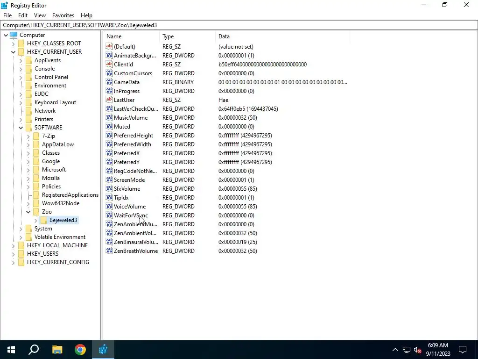Collapse the Computer root node
Viewport: 478px width, 359px height.
coord(6,35)
